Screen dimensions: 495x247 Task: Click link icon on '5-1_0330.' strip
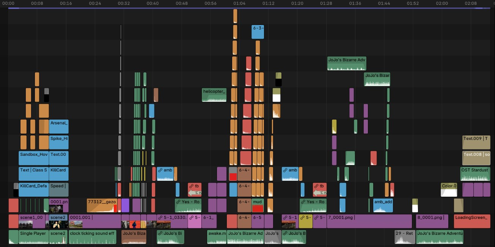point(160,217)
